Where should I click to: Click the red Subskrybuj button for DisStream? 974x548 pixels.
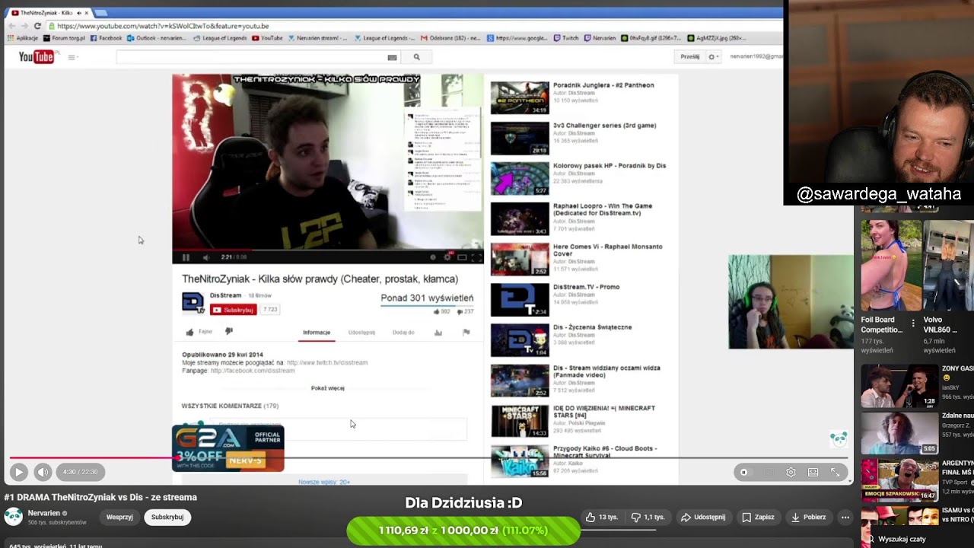(x=234, y=310)
